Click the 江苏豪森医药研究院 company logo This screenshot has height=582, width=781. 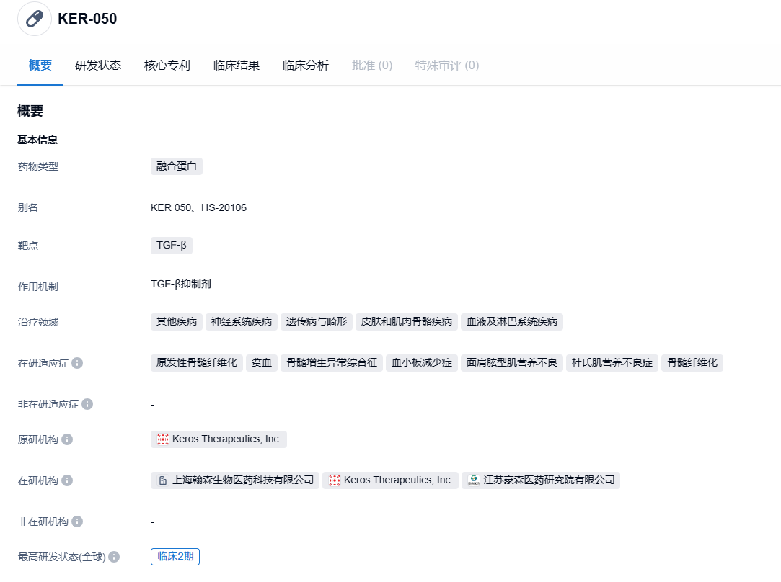[x=474, y=480]
